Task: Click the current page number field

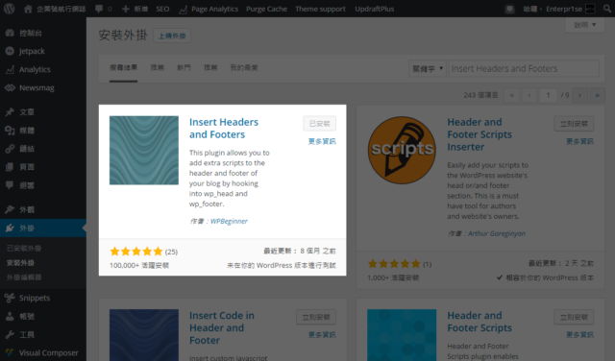Action: point(548,95)
